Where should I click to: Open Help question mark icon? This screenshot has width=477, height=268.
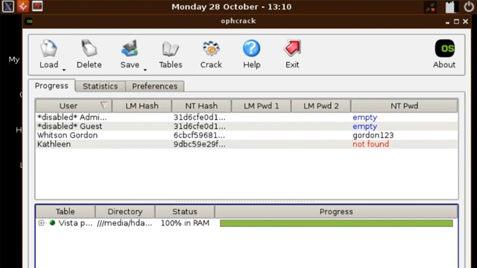tap(252, 48)
